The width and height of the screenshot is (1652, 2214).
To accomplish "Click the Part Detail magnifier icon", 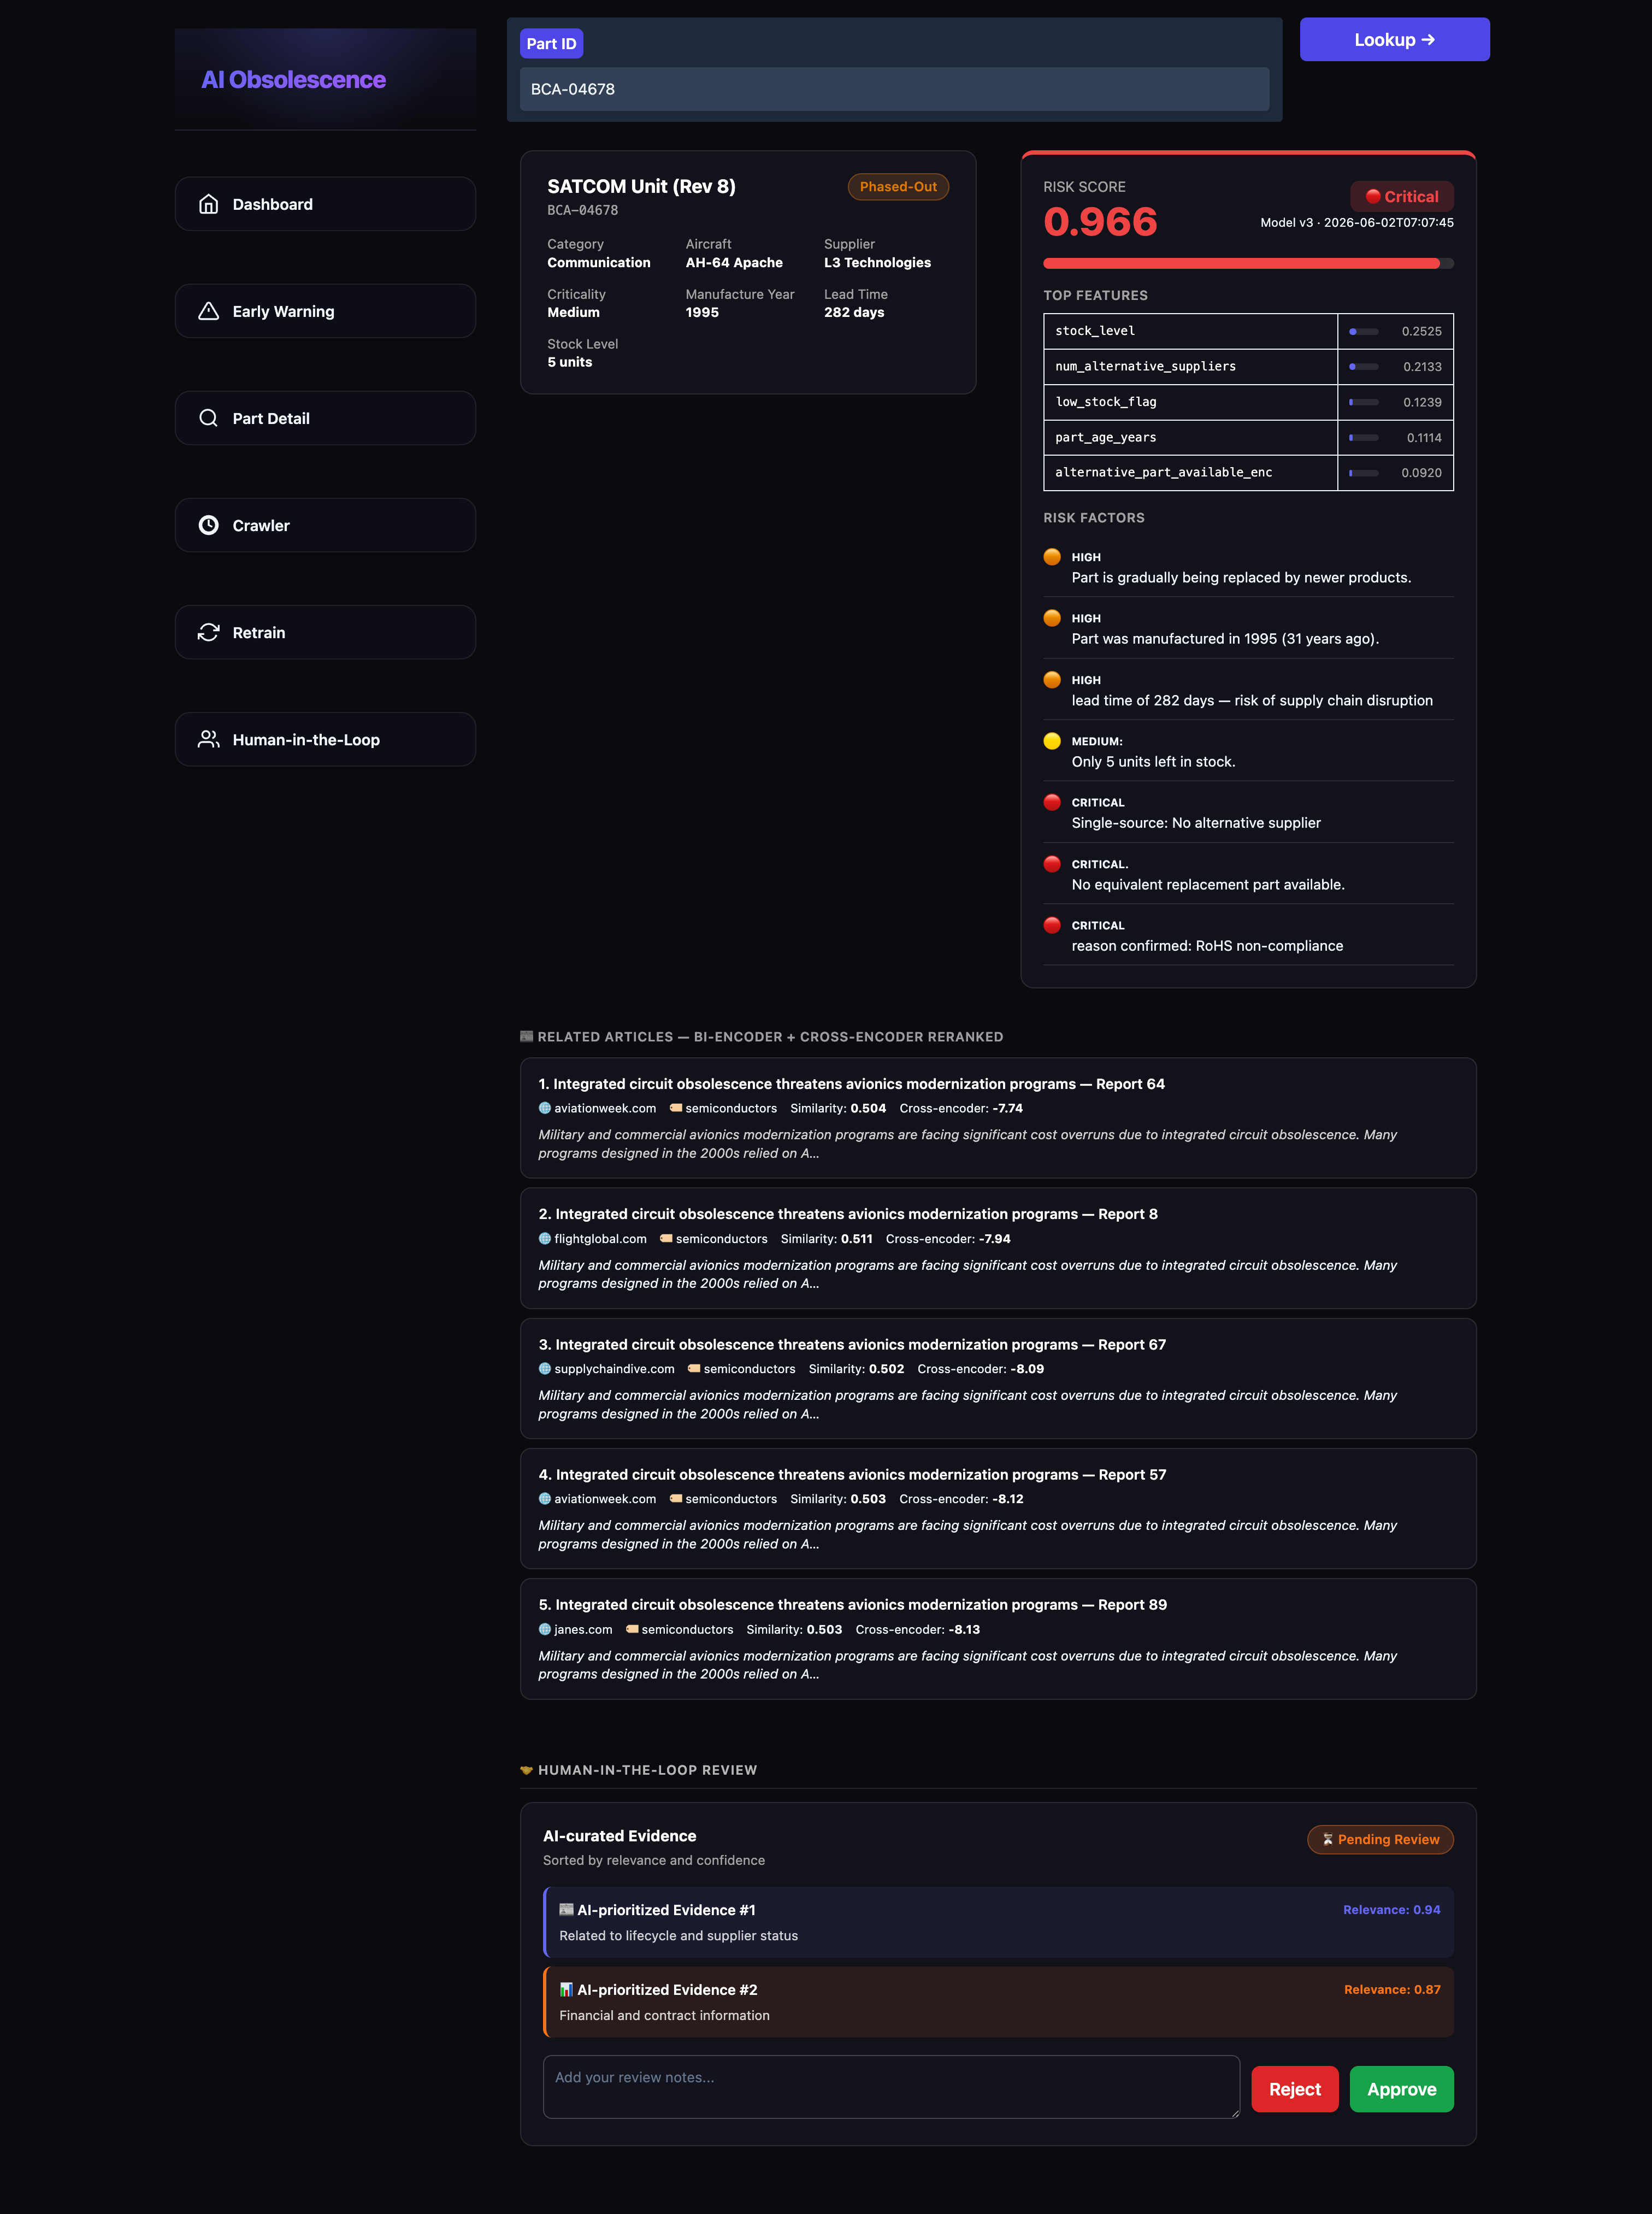I will tap(208, 418).
